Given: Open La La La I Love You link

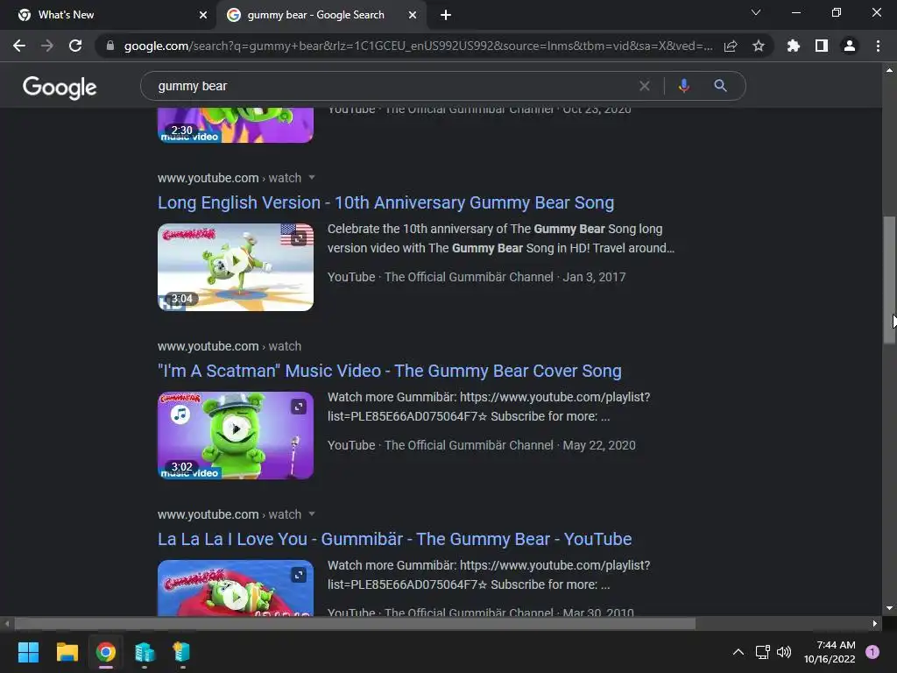Looking at the screenshot, I should (395, 539).
